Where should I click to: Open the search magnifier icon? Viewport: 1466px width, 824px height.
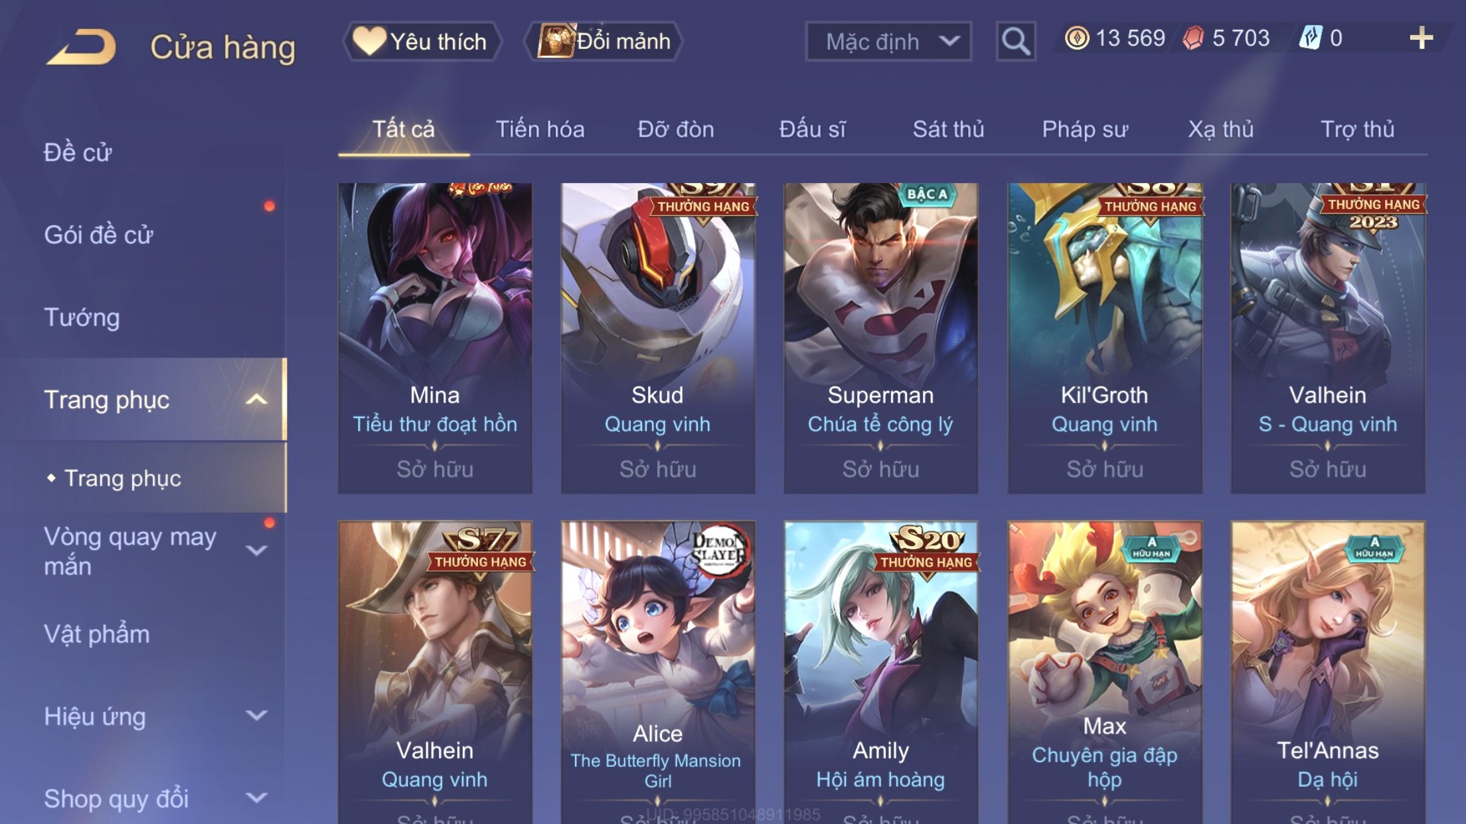click(x=1016, y=41)
